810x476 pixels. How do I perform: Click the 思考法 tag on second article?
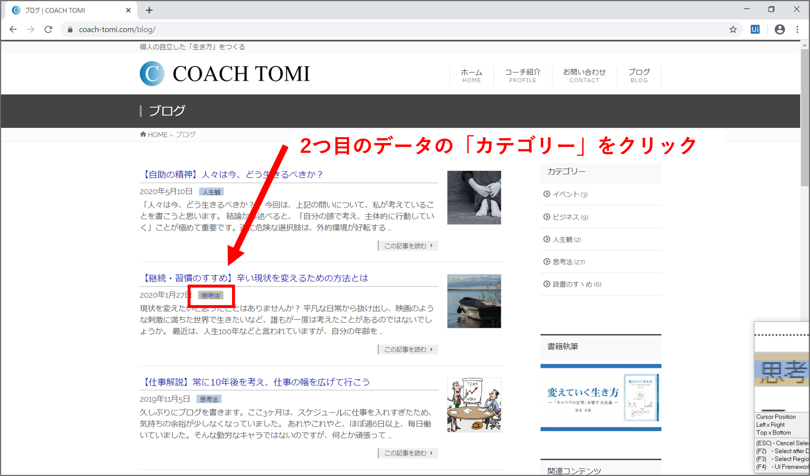(211, 295)
